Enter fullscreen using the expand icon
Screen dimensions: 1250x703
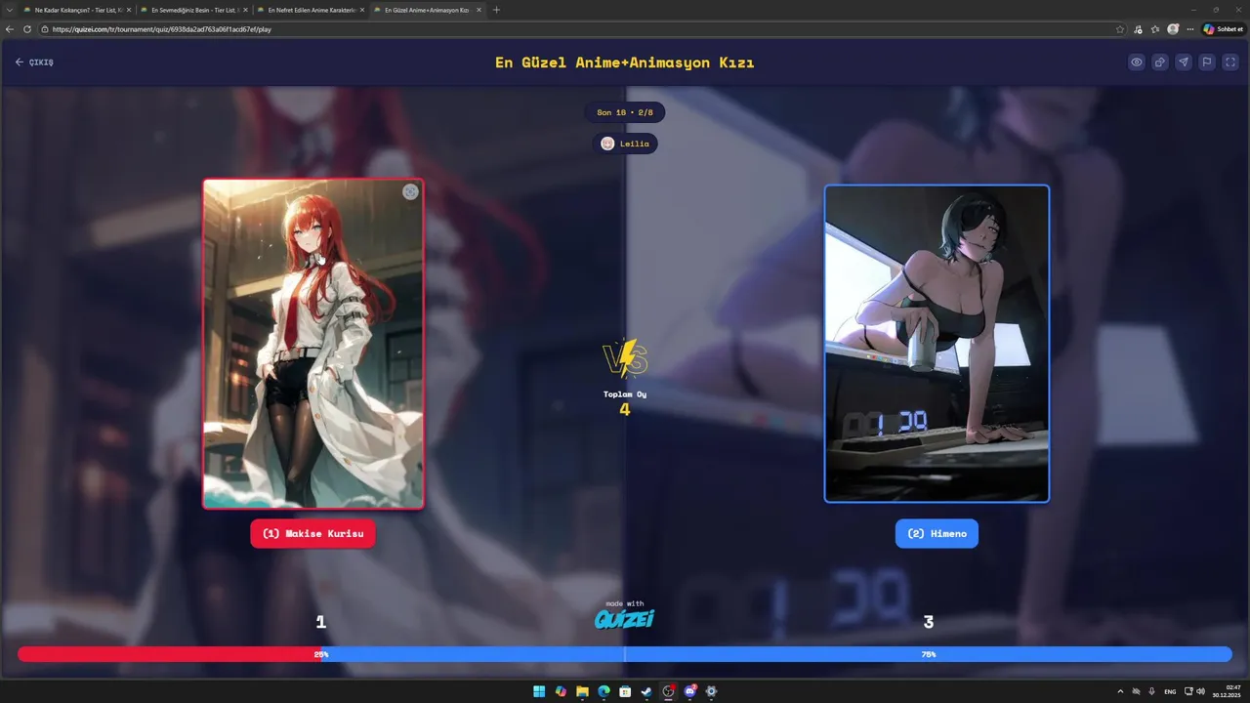tap(1230, 62)
